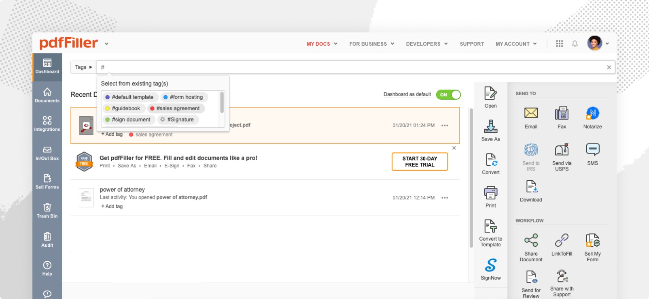Send document by SMS
This screenshot has width=649, height=299.
click(592, 154)
